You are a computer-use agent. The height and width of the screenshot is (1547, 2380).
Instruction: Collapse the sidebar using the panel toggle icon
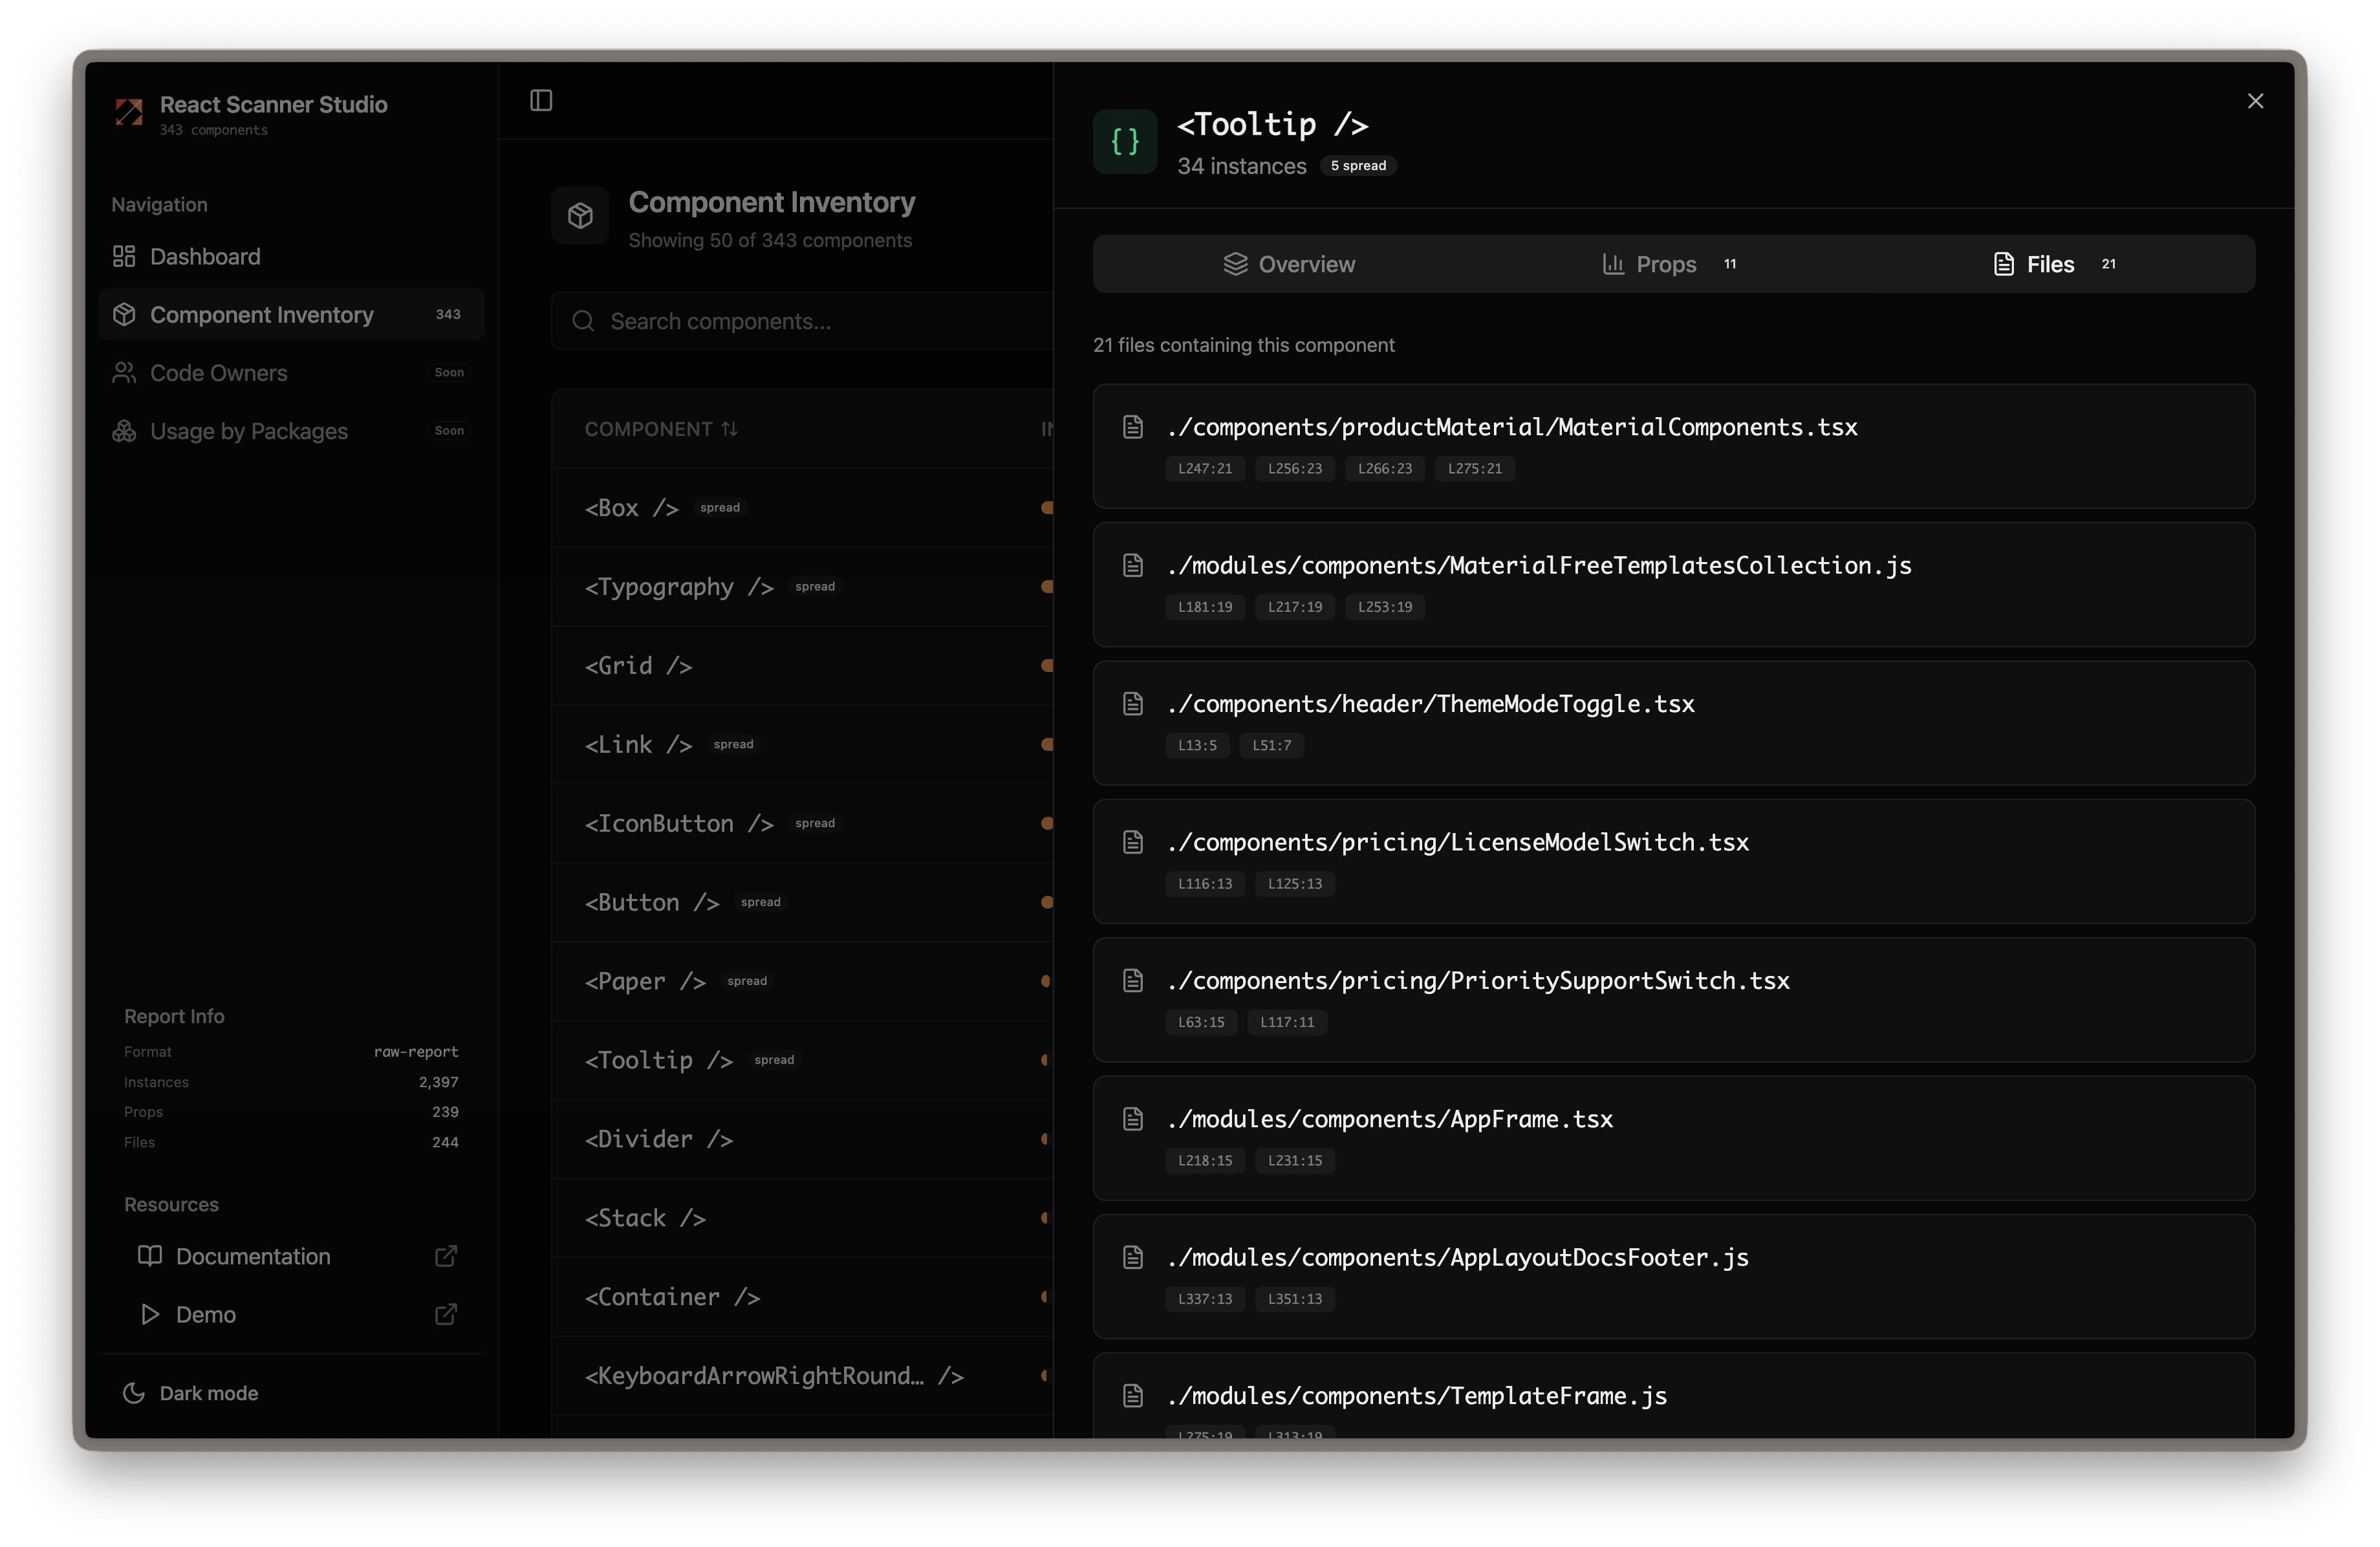point(541,100)
